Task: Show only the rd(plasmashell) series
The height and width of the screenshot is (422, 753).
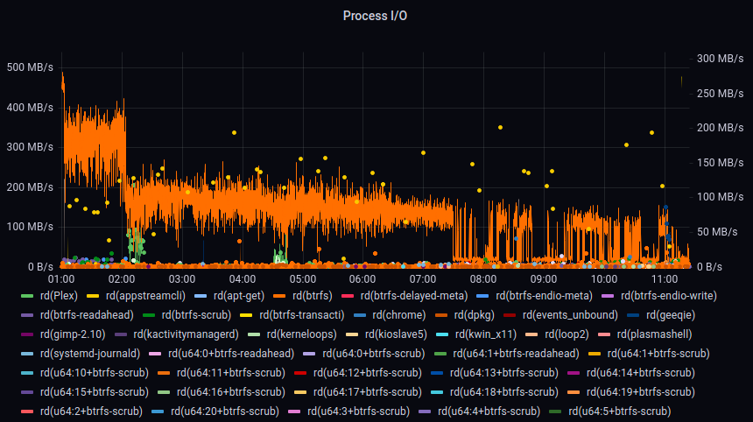Action: coord(654,334)
